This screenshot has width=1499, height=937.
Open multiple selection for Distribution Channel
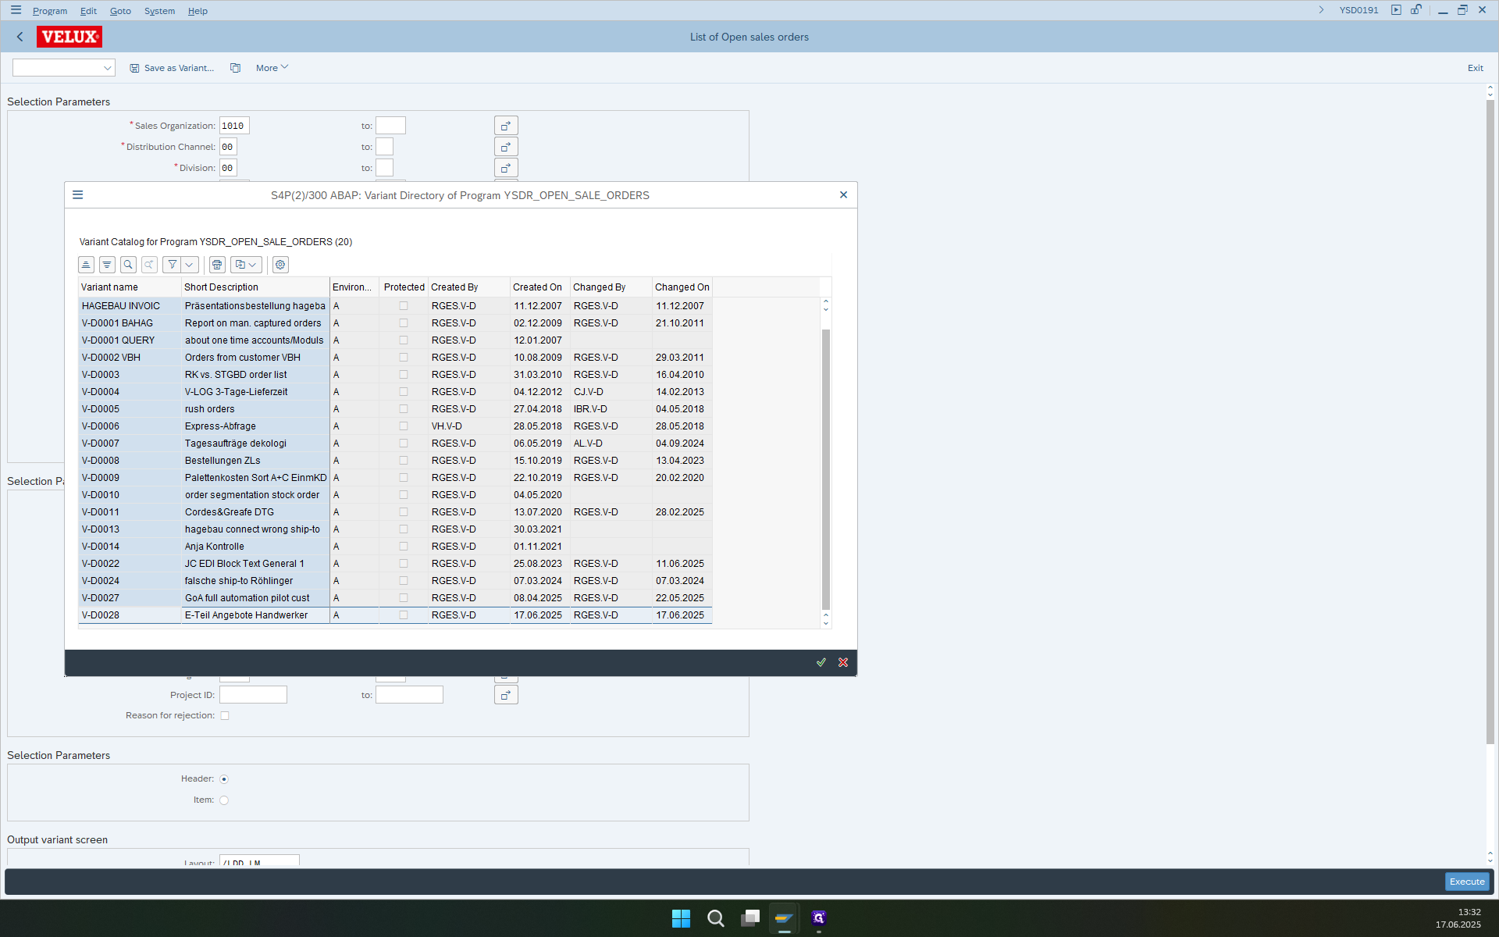(x=506, y=147)
